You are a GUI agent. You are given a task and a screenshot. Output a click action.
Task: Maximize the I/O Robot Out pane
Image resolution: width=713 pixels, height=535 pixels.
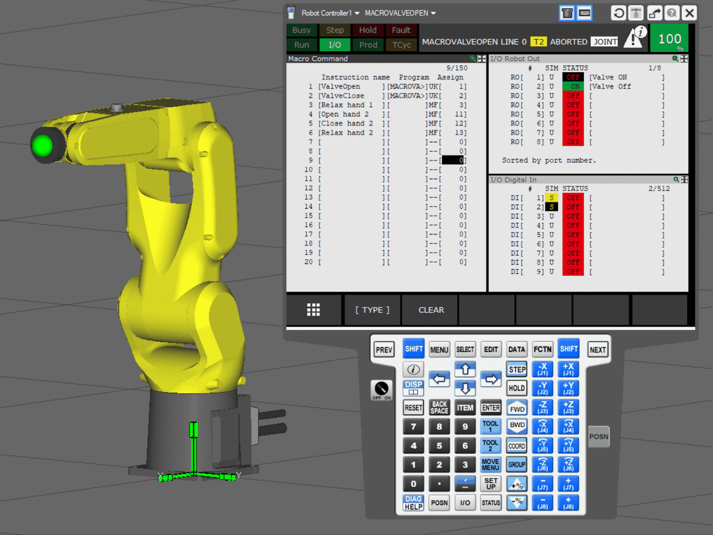tap(684, 58)
